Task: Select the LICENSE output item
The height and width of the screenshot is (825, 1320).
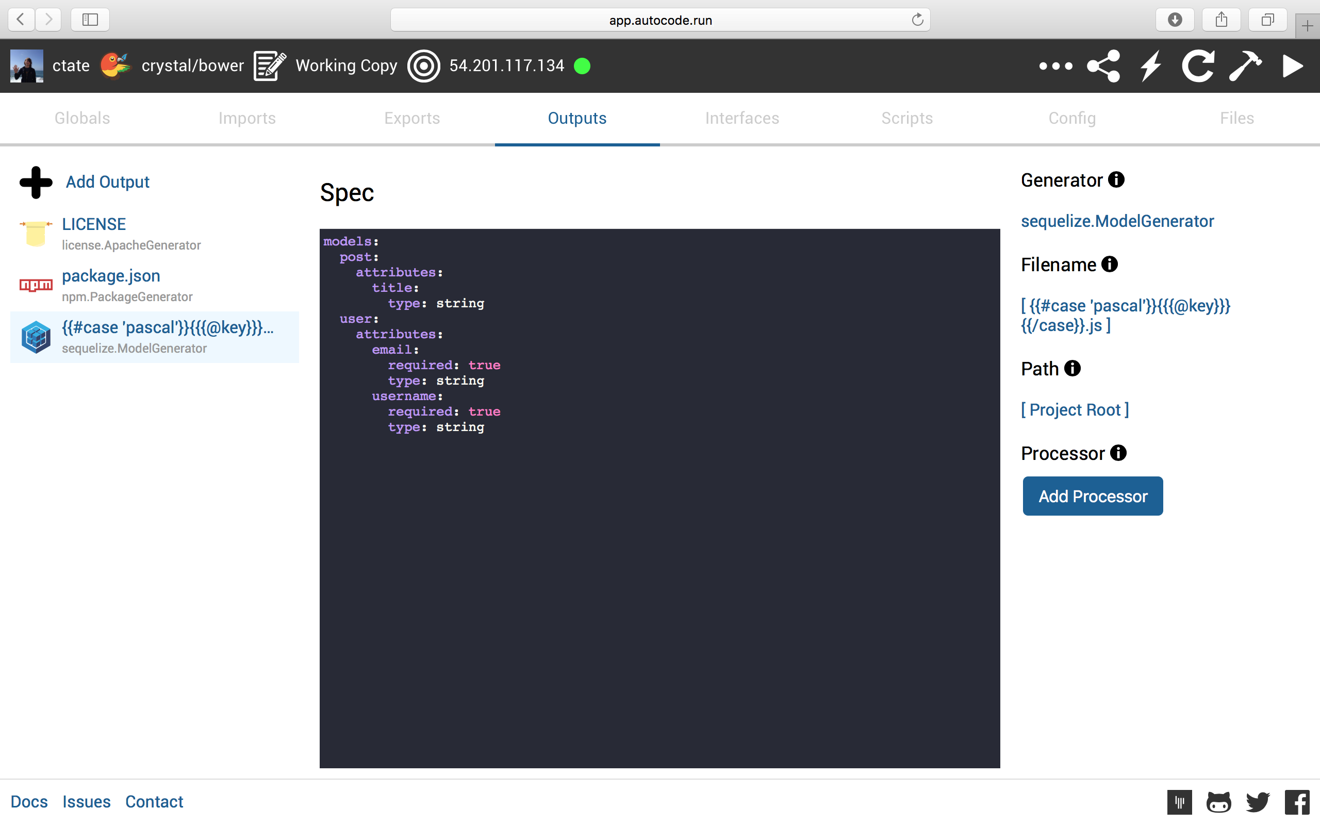Action: click(x=94, y=224)
